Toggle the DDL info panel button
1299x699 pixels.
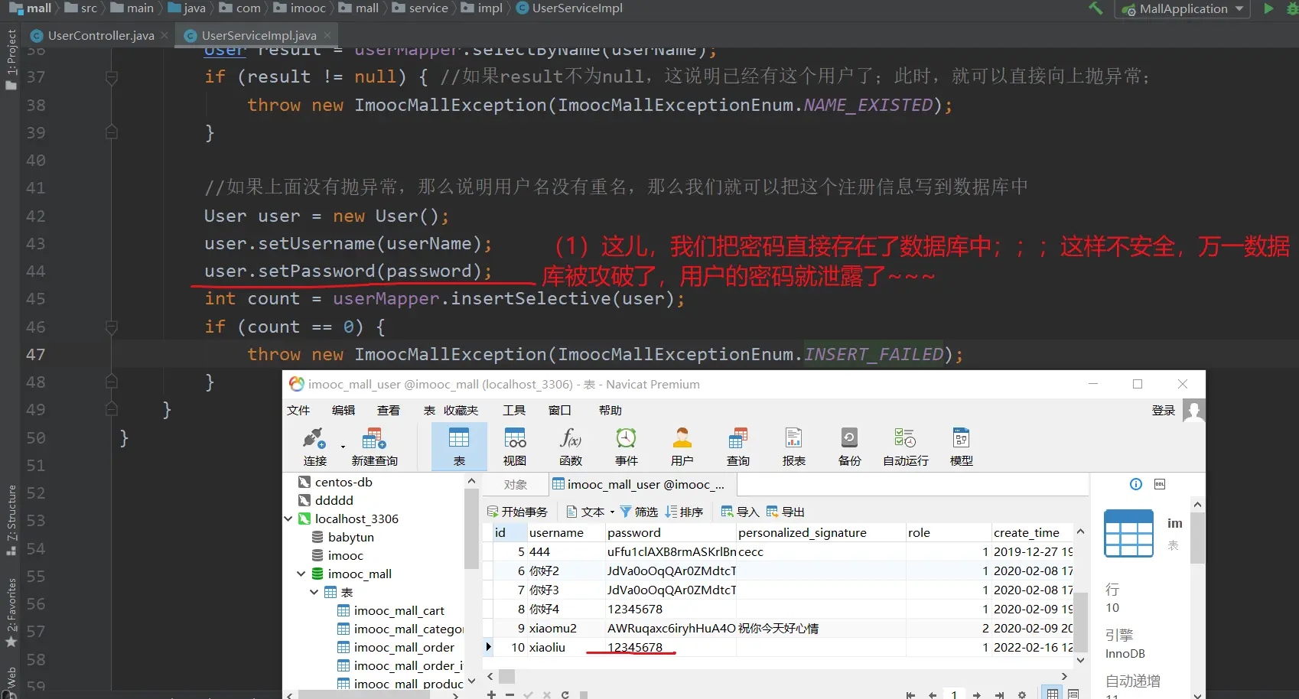1160,484
